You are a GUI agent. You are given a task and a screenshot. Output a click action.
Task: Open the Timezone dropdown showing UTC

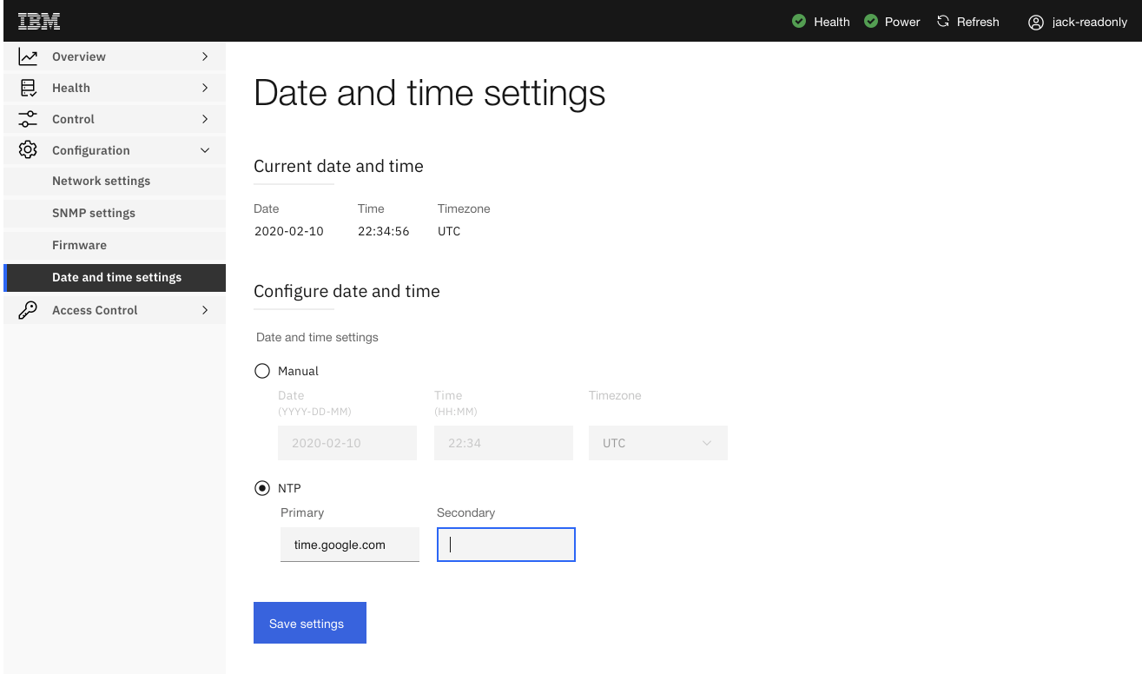point(657,443)
